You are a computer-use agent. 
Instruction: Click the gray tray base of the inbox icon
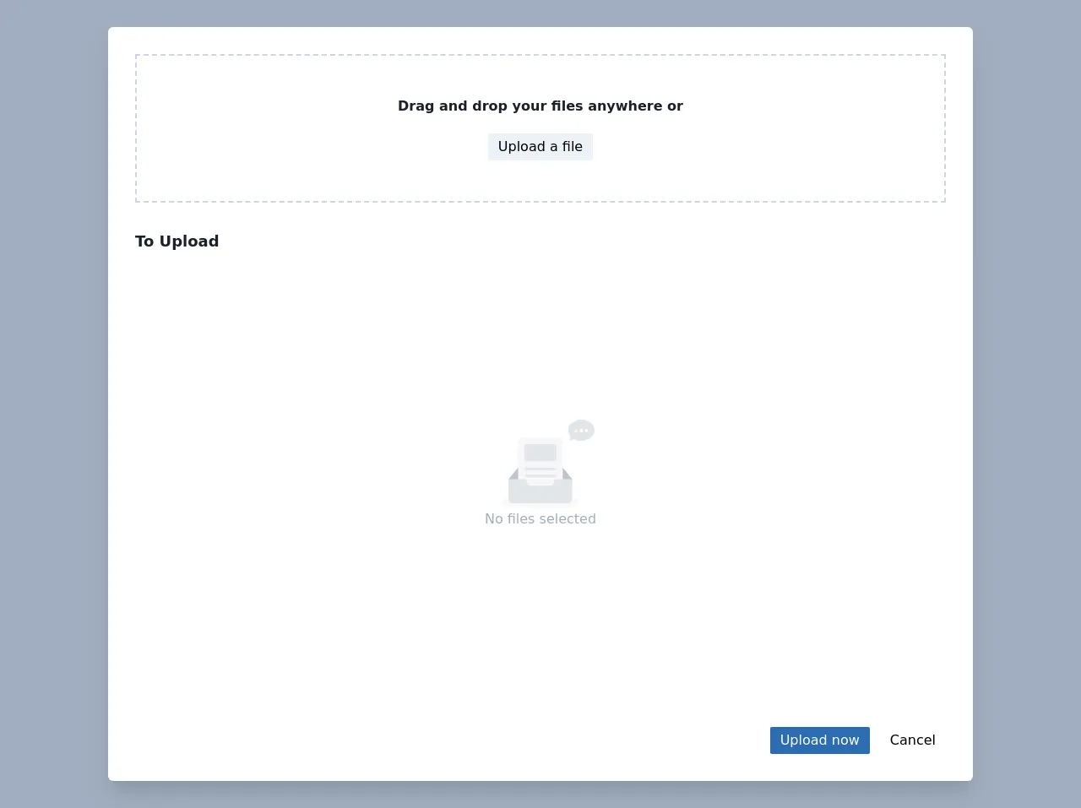point(540,493)
